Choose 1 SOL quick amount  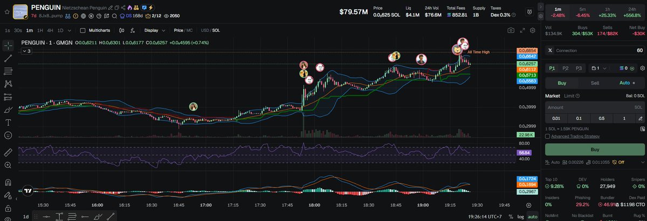pyautogui.click(x=624, y=118)
